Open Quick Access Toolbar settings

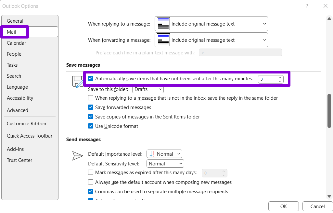coord(30,136)
